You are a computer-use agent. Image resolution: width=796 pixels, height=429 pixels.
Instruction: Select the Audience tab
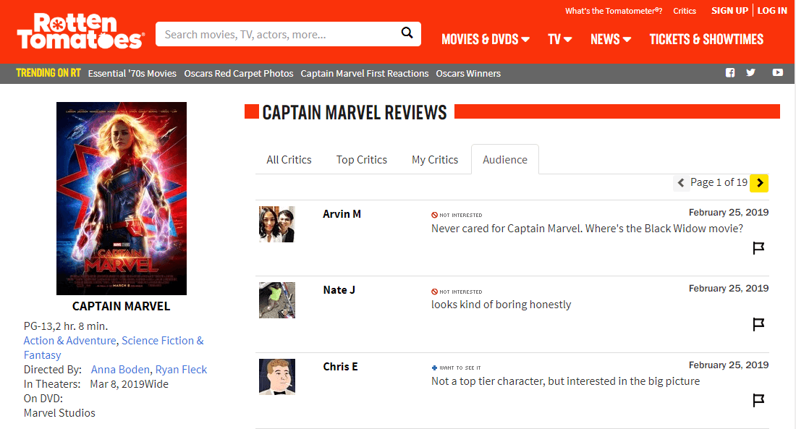click(x=505, y=160)
